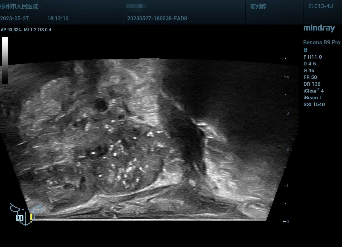Click the frequency parameter F H11.0
342x247 pixels.
pyautogui.click(x=312, y=57)
